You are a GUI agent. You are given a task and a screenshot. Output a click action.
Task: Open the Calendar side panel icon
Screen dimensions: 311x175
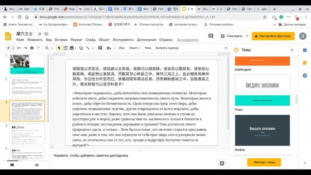(x=305, y=50)
